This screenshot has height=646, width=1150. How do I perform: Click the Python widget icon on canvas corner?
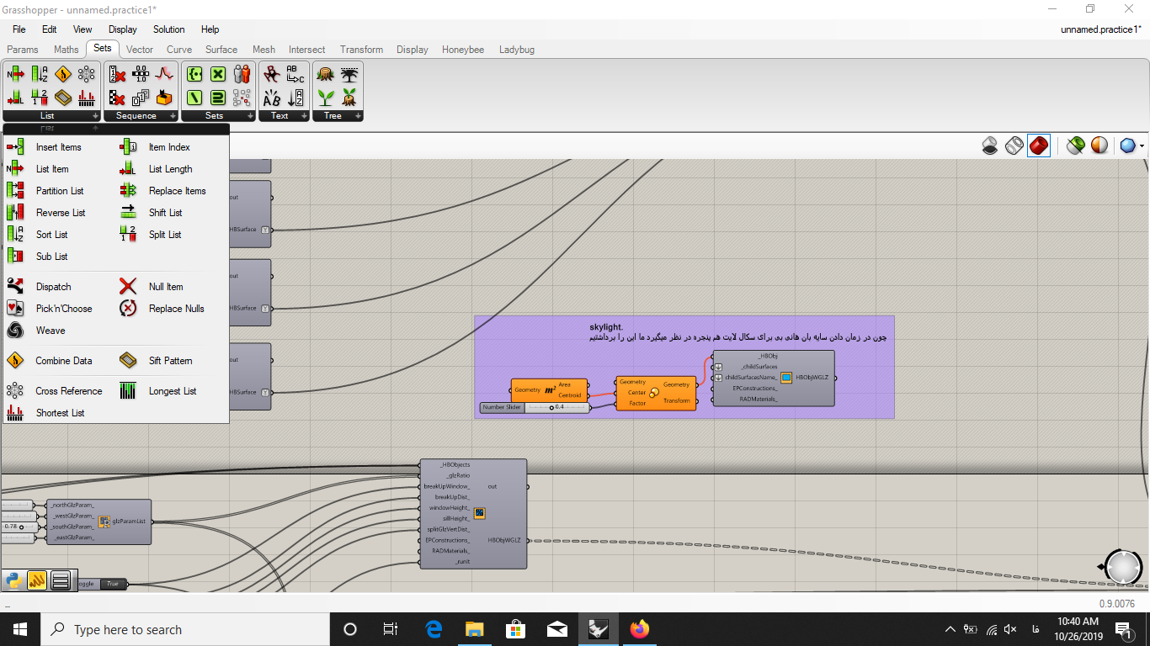pyautogui.click(x=13, y=580)
